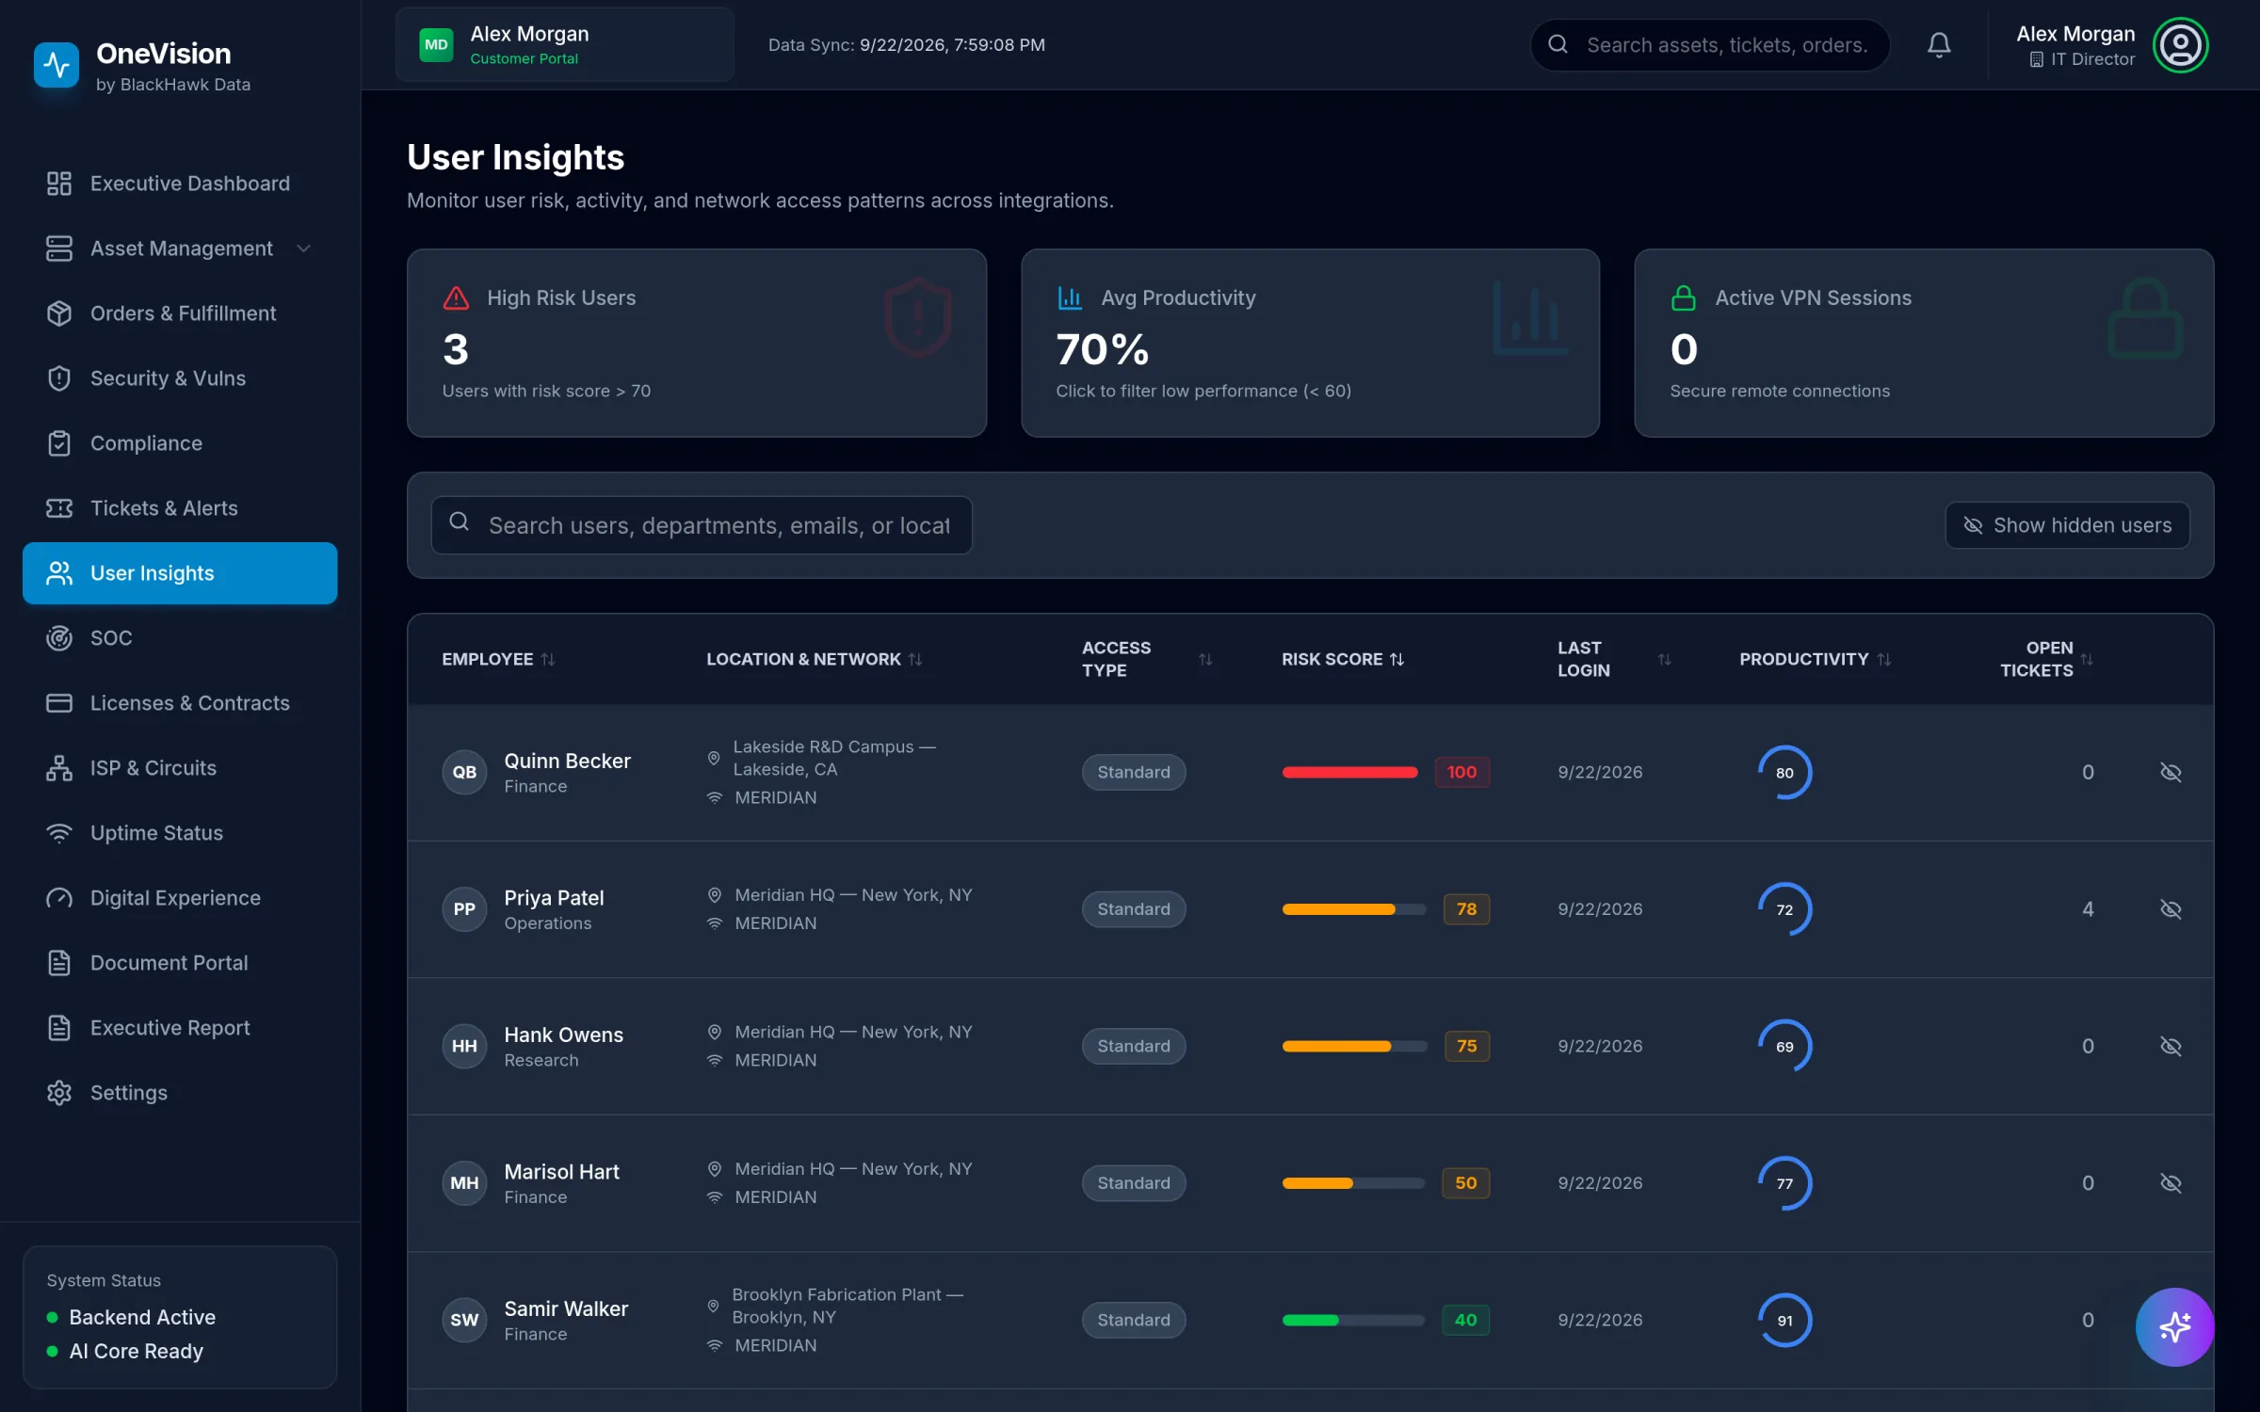Click the Security & Vulns shield icon

(59, 378)
